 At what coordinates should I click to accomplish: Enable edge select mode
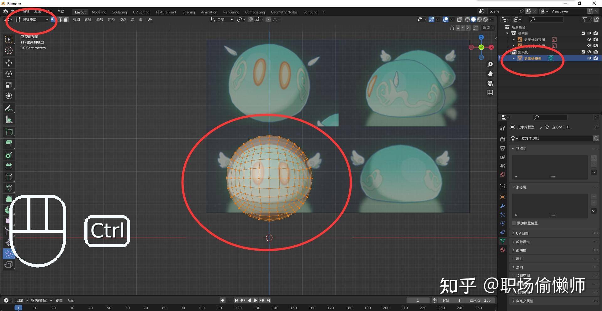point(60,19)
